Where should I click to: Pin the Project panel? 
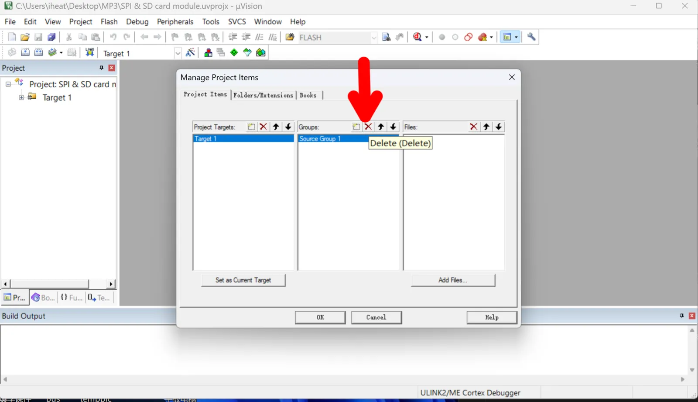[x=101, y=68]
